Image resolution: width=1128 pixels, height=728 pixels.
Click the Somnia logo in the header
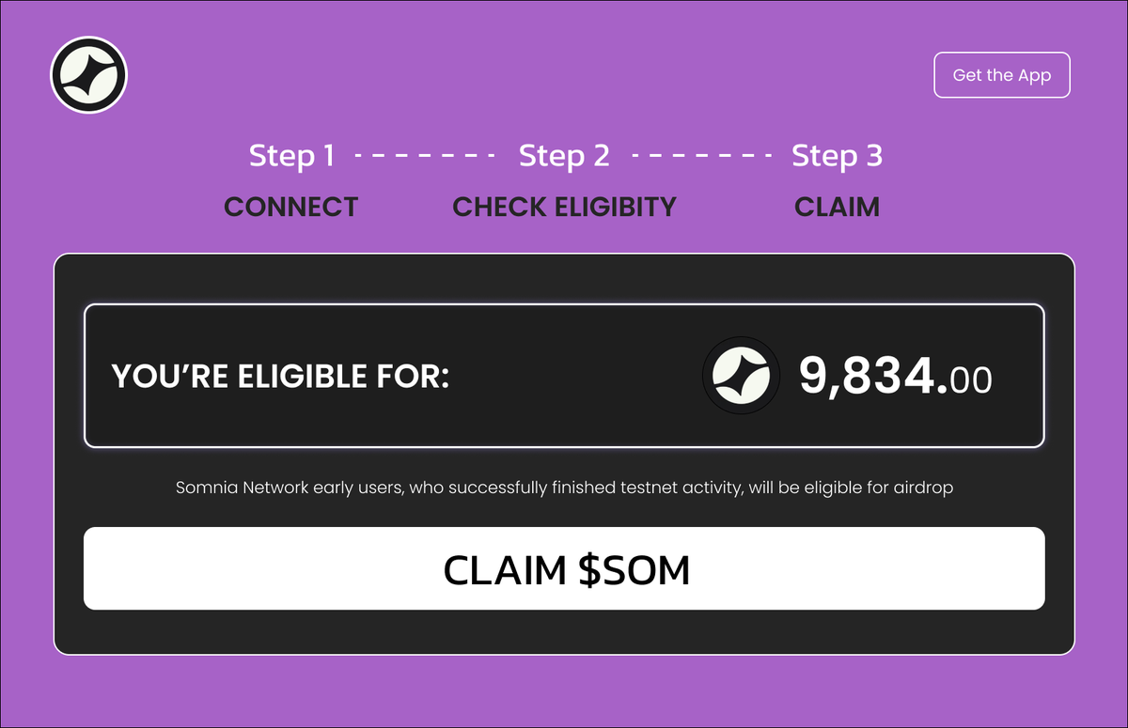[88, 74]
